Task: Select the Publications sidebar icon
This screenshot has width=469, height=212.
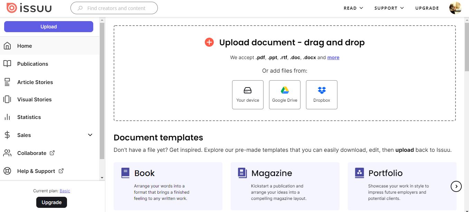Action: point(8,64)
